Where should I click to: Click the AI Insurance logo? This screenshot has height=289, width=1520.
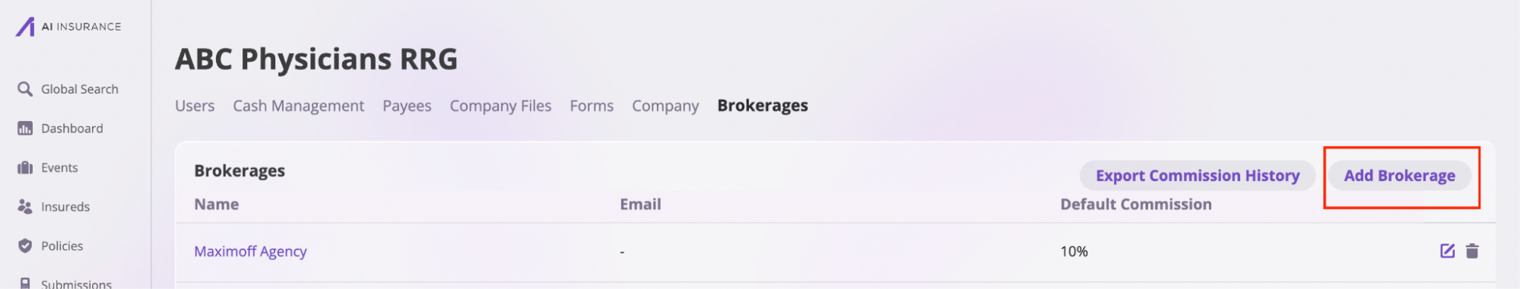coord(68,27)
